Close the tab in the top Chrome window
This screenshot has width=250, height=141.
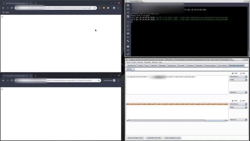coord(30,3)
